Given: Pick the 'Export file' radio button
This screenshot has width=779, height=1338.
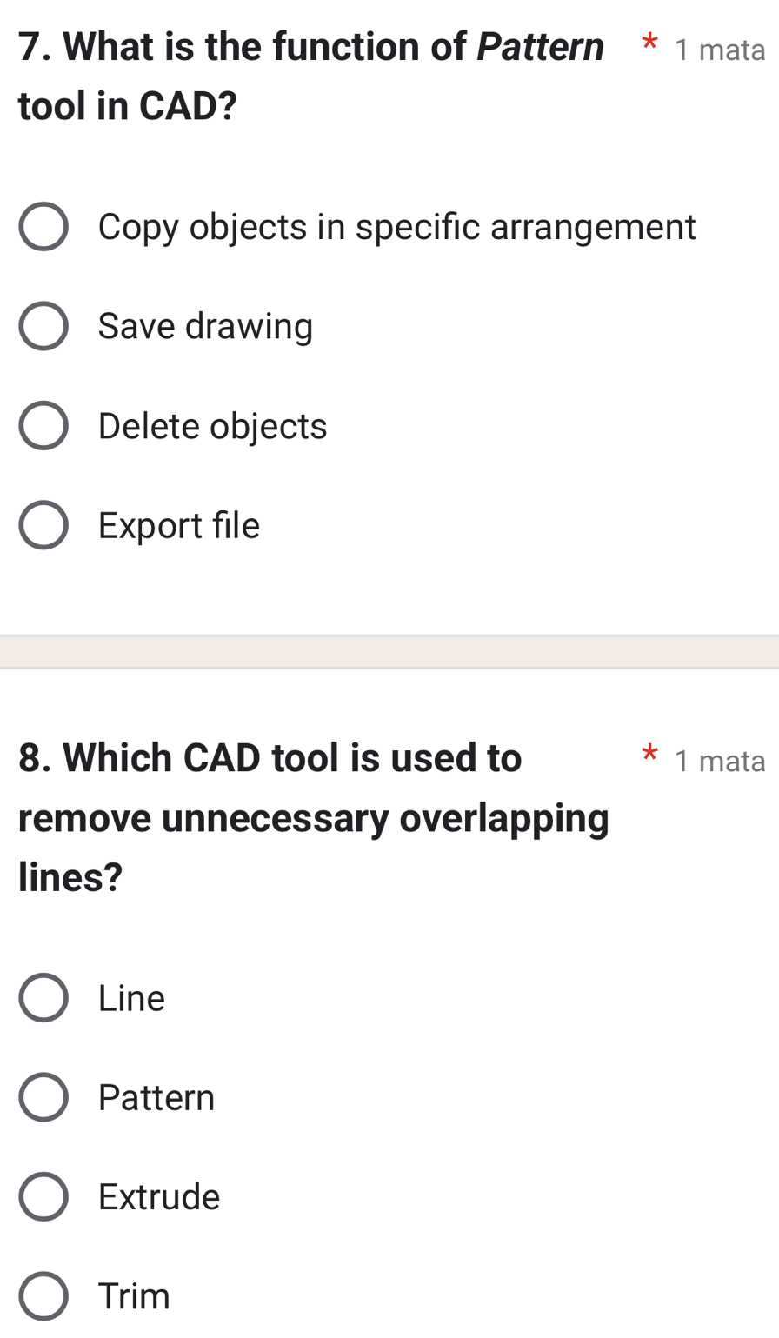Looking at the screenshot, I should pyautogui.click(x=43, y=525).
